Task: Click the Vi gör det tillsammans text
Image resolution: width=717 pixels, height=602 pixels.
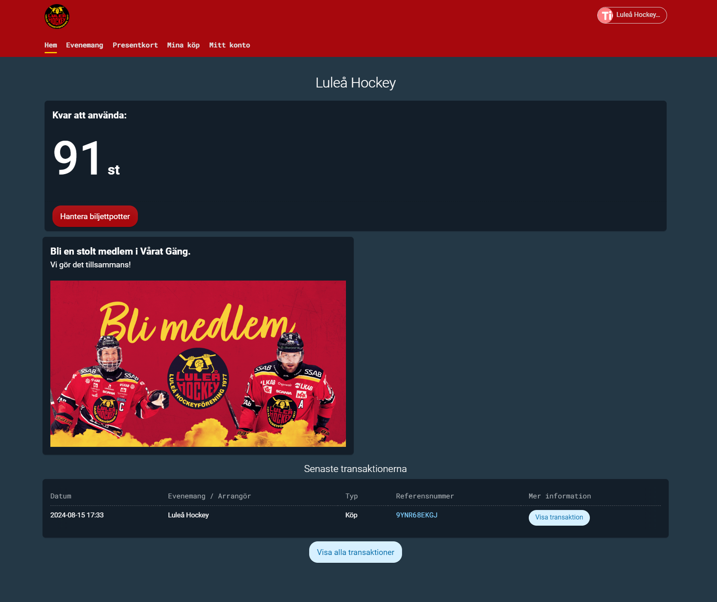Action: coord(90,265)
